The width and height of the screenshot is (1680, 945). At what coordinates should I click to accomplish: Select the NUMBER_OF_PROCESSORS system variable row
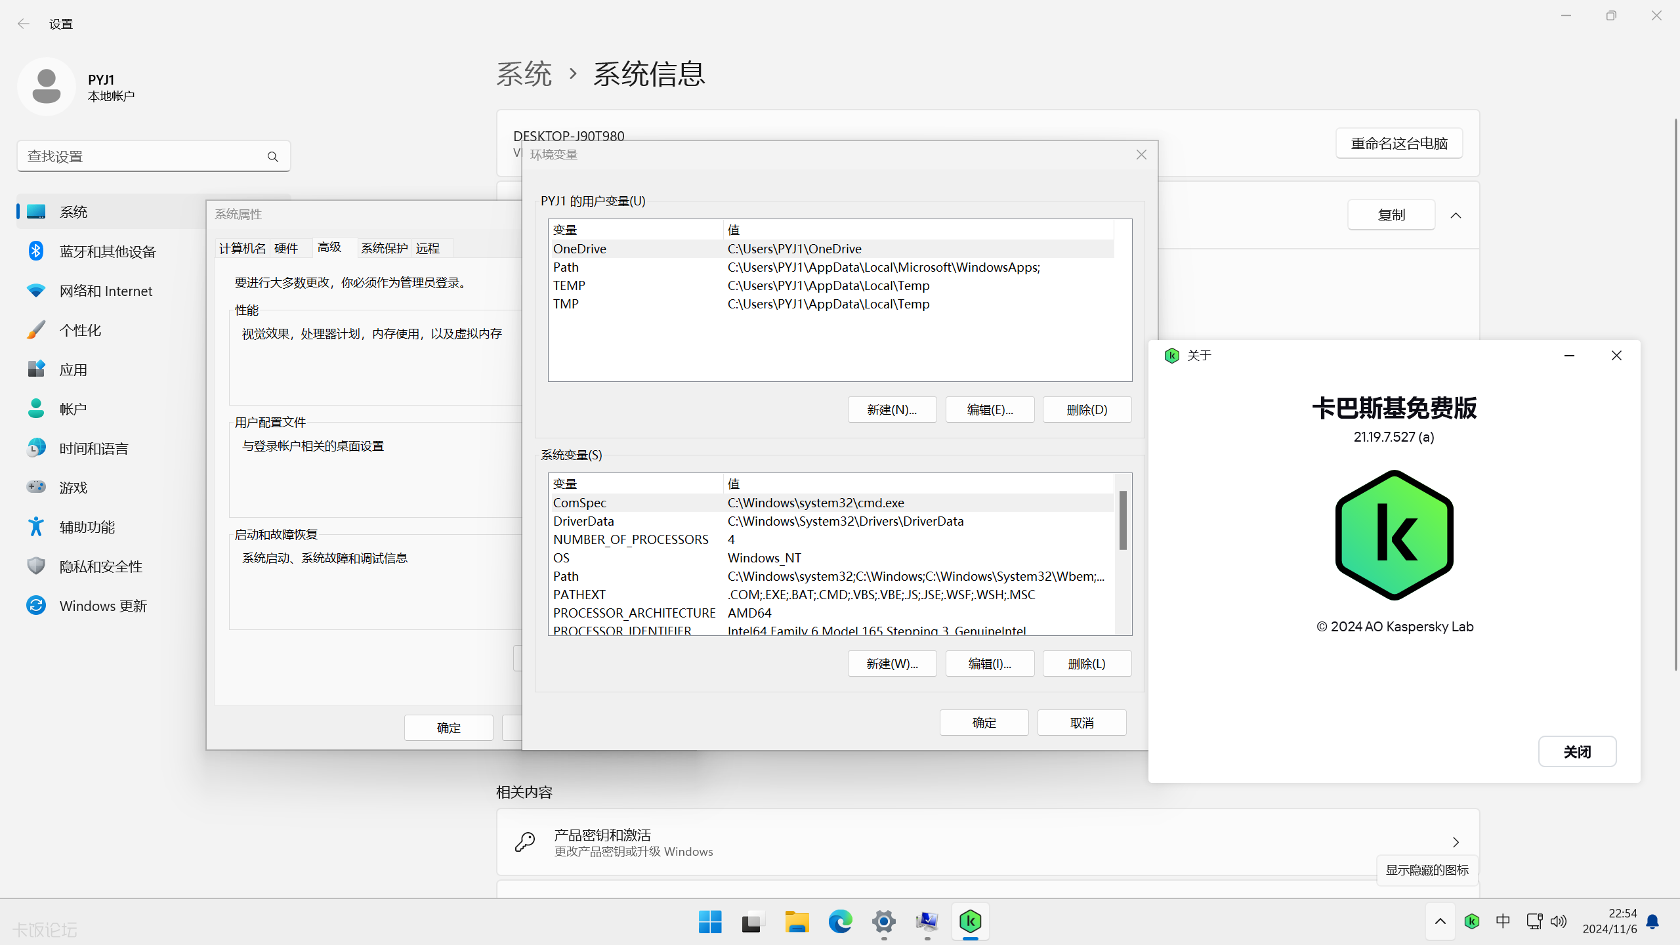[x=831, y=539]
